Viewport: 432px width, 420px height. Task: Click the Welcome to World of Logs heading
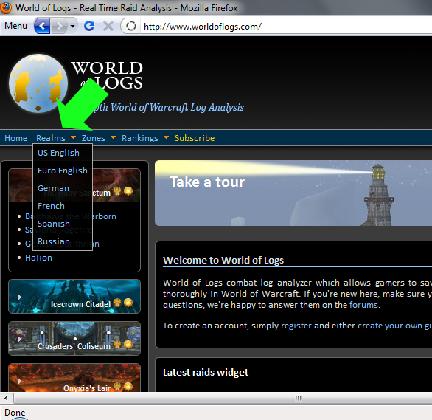point(223,260)
